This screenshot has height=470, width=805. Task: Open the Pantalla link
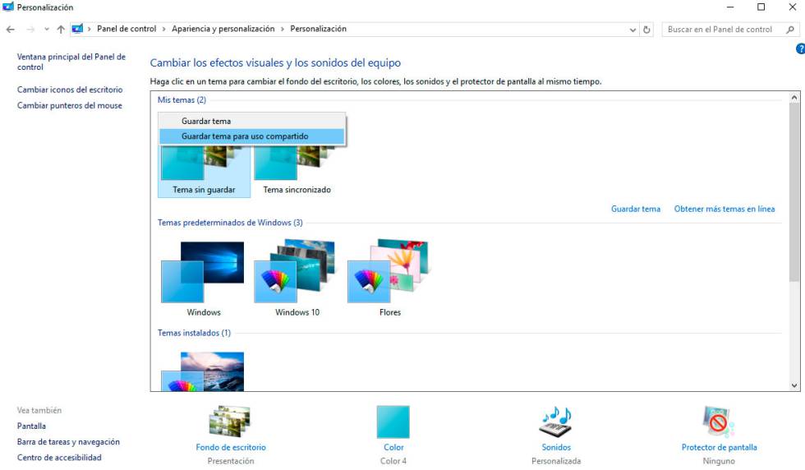point(31,426)
